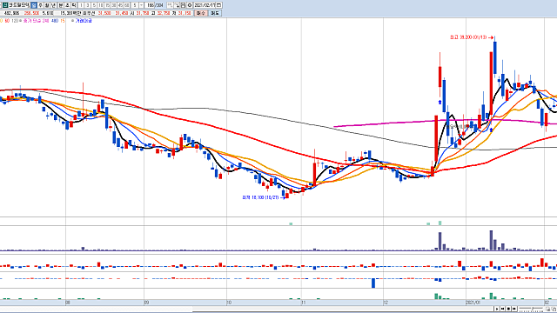Choose the 1 interval button
557x313 pixels.
tap(81, 5)
